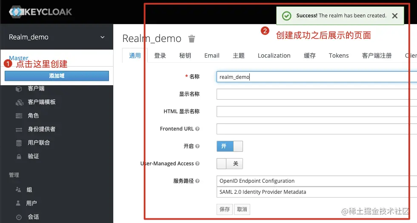
Task: Dismiss the success notification
Action: pyautogui.click(x=395, y=16)
